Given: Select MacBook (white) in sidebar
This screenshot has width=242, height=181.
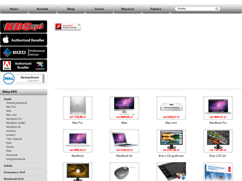Looking at the screenshot, I should click(16, 123).
